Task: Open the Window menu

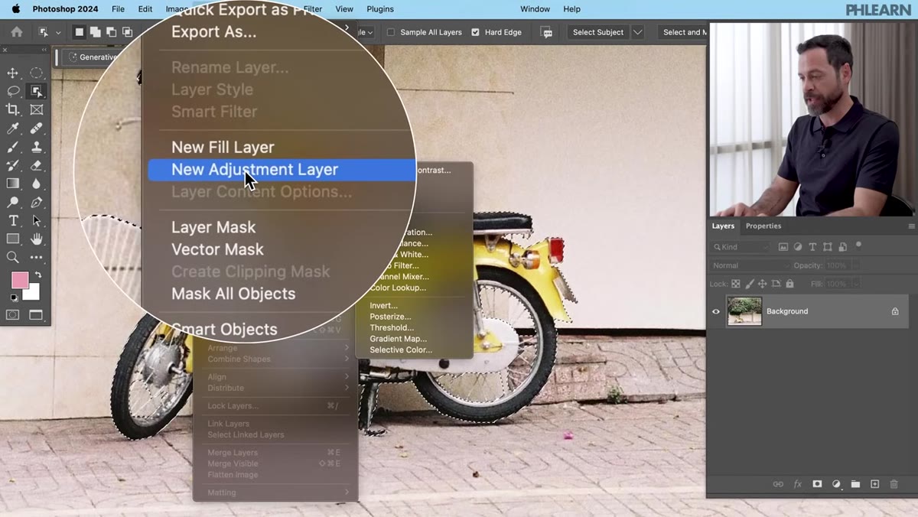Action: coord(535,9)
